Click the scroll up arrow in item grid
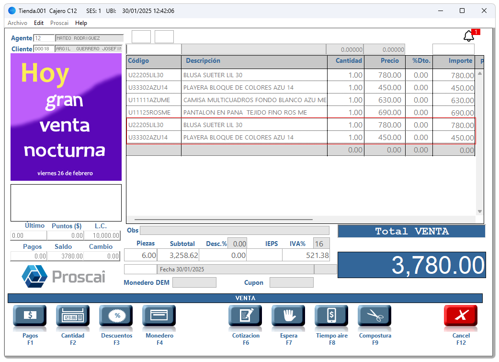 tap(479, 74)
